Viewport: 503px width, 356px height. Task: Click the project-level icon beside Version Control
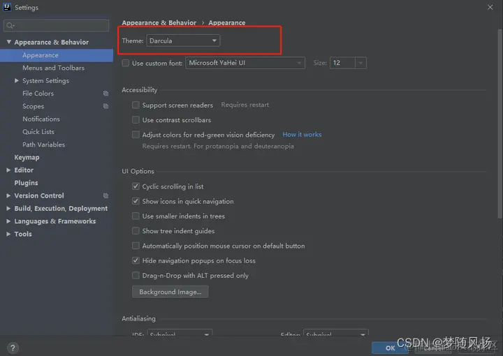pos(105,195)
